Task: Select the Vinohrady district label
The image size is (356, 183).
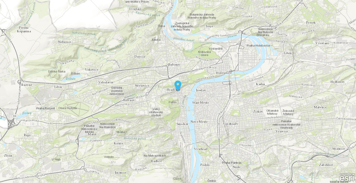Action: click(x=231, y=124)
